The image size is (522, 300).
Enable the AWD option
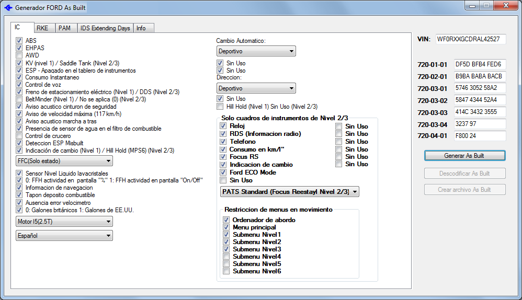[x=19, y=55]
